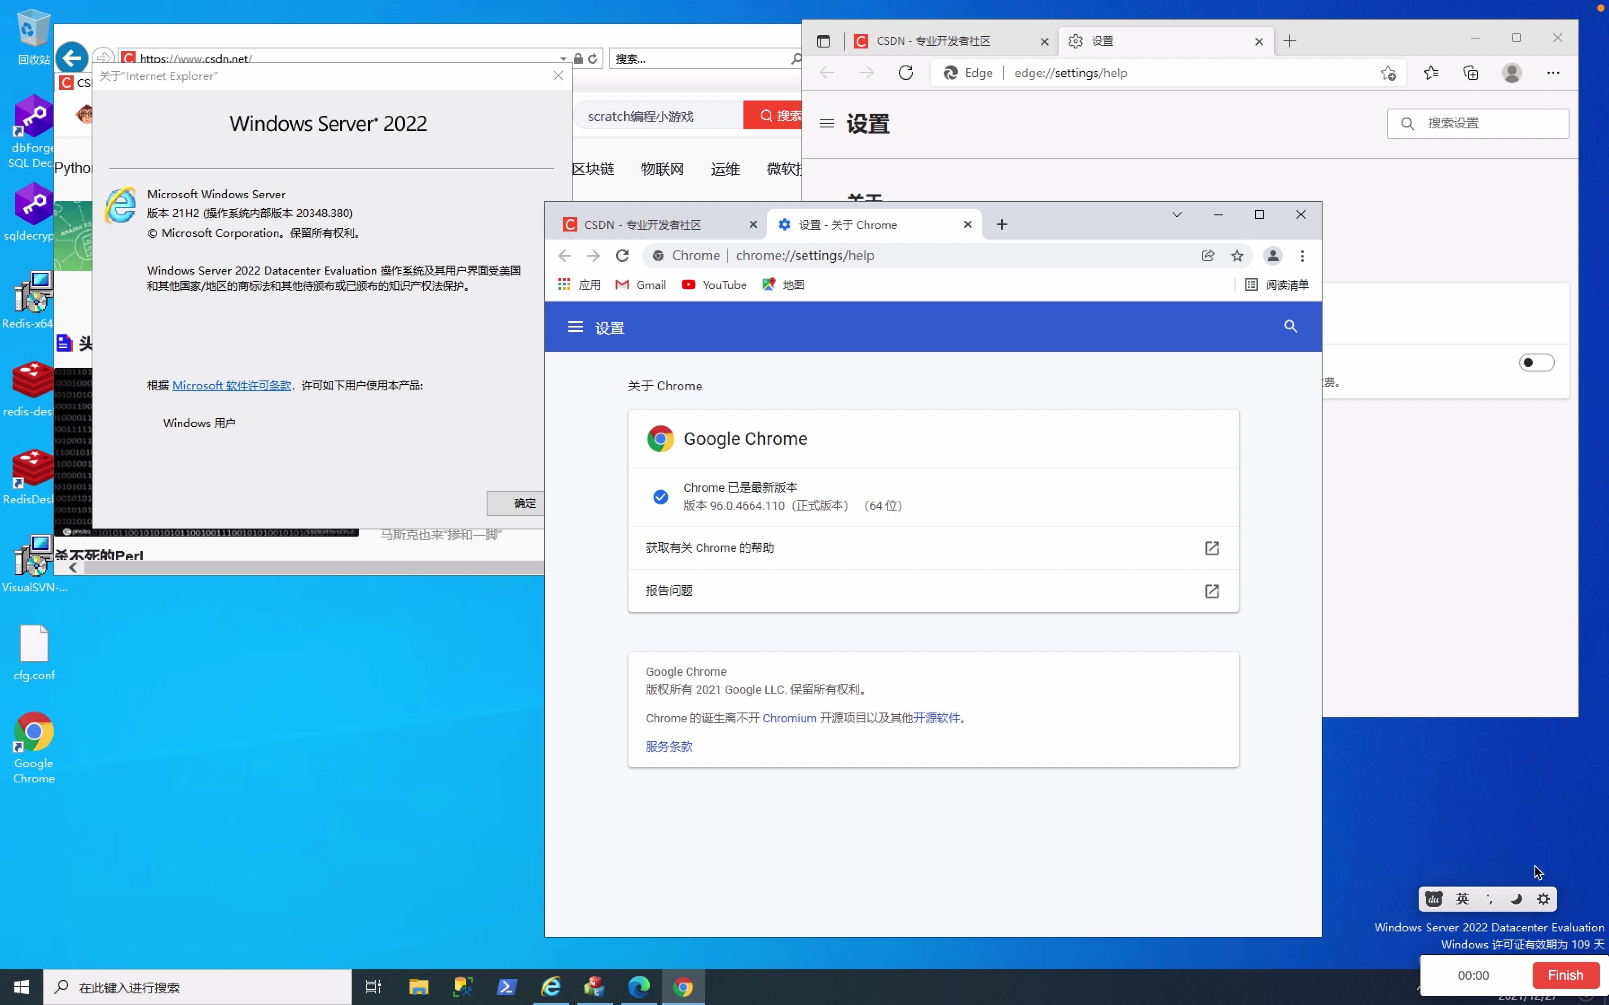Open Chrome's three-dot menu
The width and height of the screenshot is (1609, 1005).
point(1302,256)
